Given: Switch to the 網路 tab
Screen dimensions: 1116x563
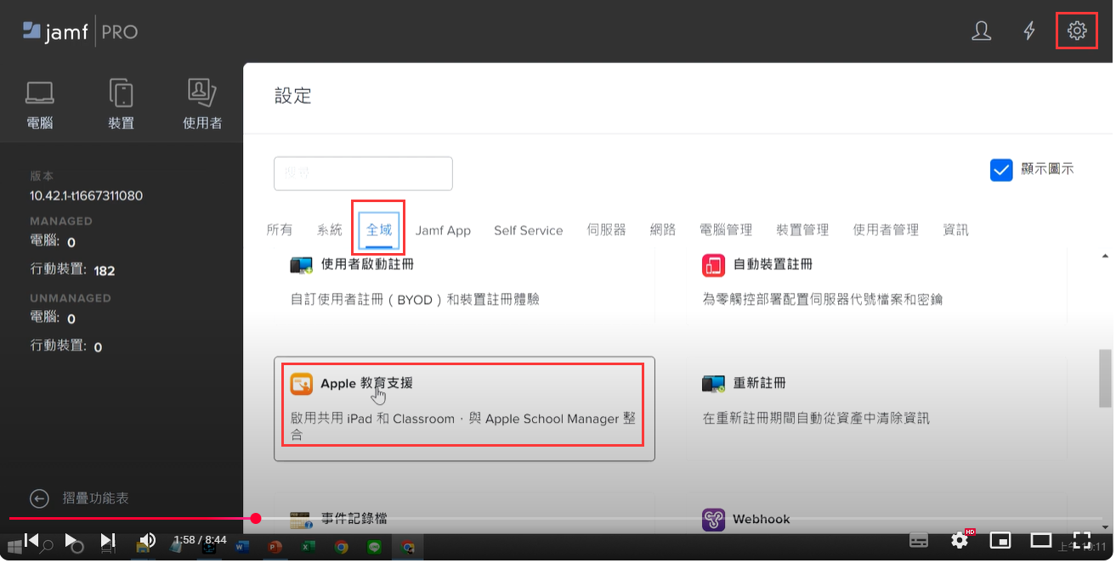Looking at the screenshot, I should pos(663,230).
